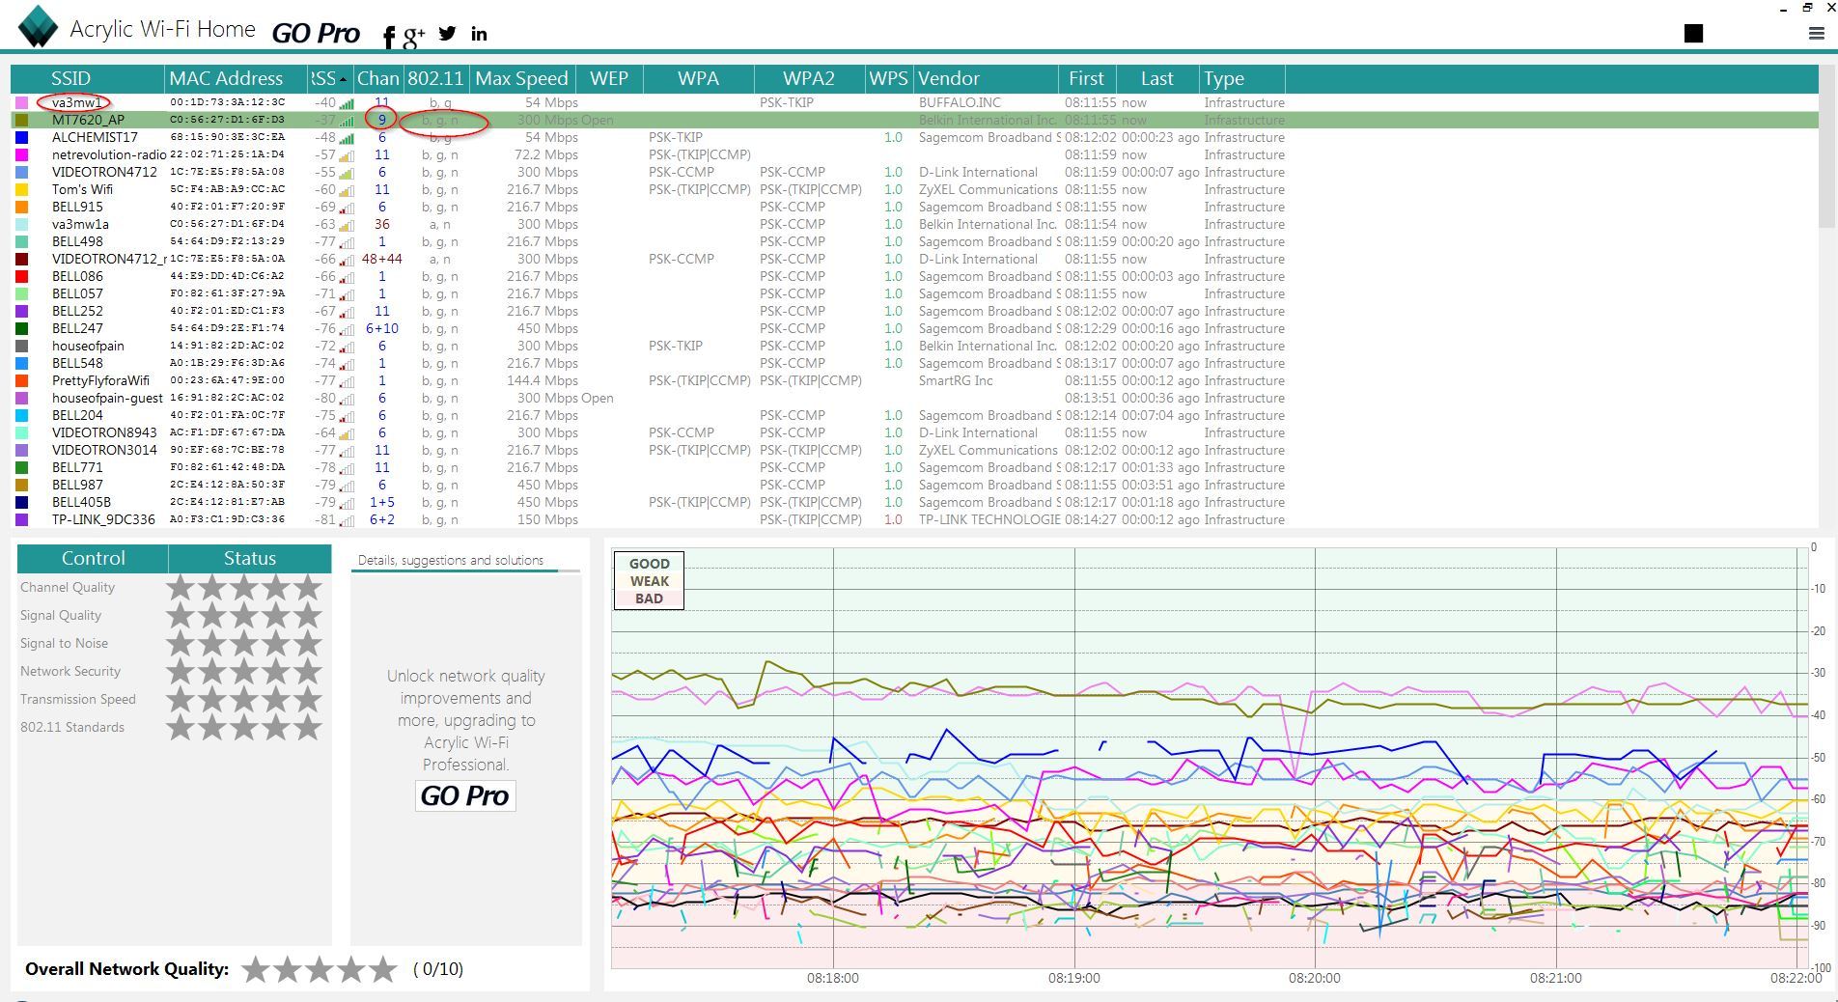Screen dimensions: 1838x1002
Task: Select the BELL915 network name
Action: coord(77,207)
